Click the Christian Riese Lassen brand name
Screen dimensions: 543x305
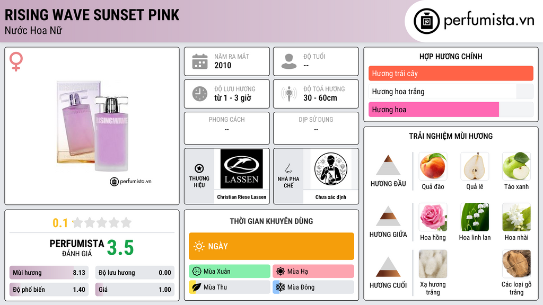point(242,197)
